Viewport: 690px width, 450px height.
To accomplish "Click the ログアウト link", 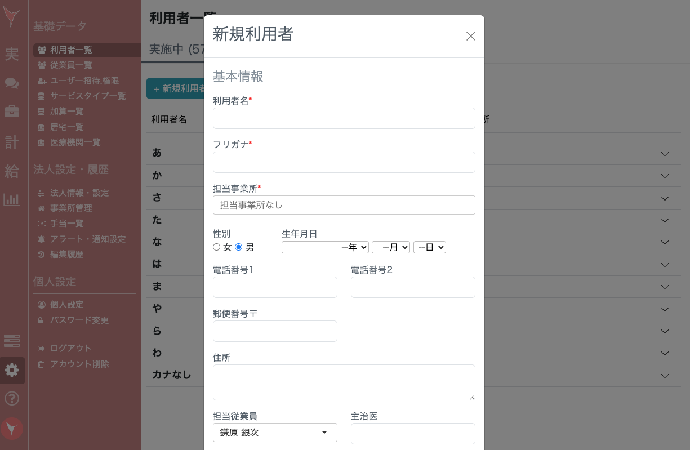I will point(70,349).
